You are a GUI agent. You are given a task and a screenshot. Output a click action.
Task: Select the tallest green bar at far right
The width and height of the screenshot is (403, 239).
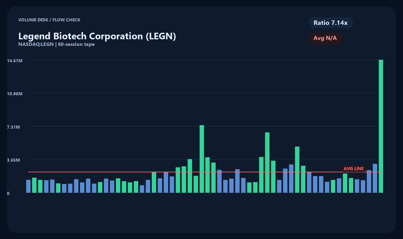pos(381,126)
